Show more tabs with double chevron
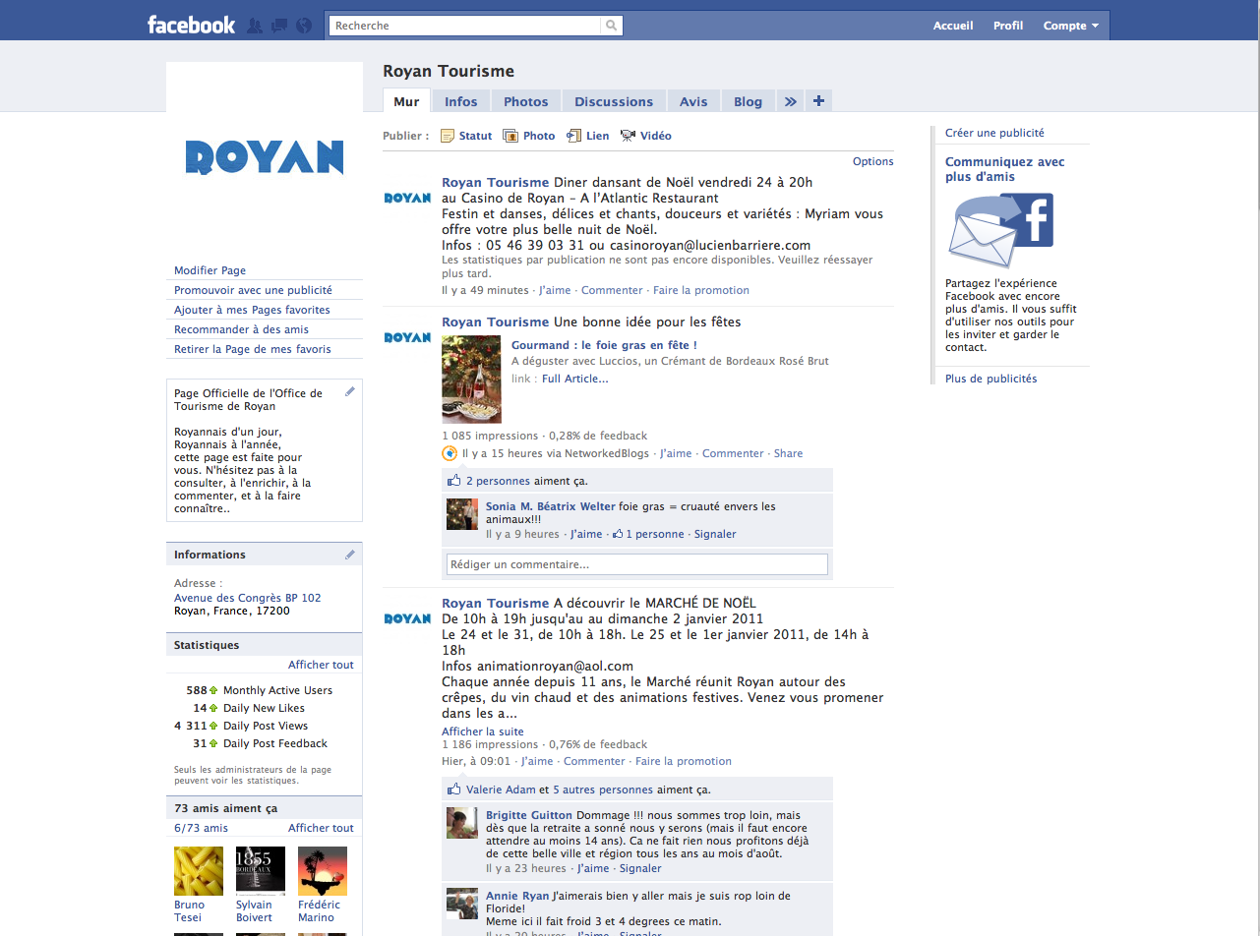Image resolution: width=1260 pixels, height=936 pixels. (790, 100)
